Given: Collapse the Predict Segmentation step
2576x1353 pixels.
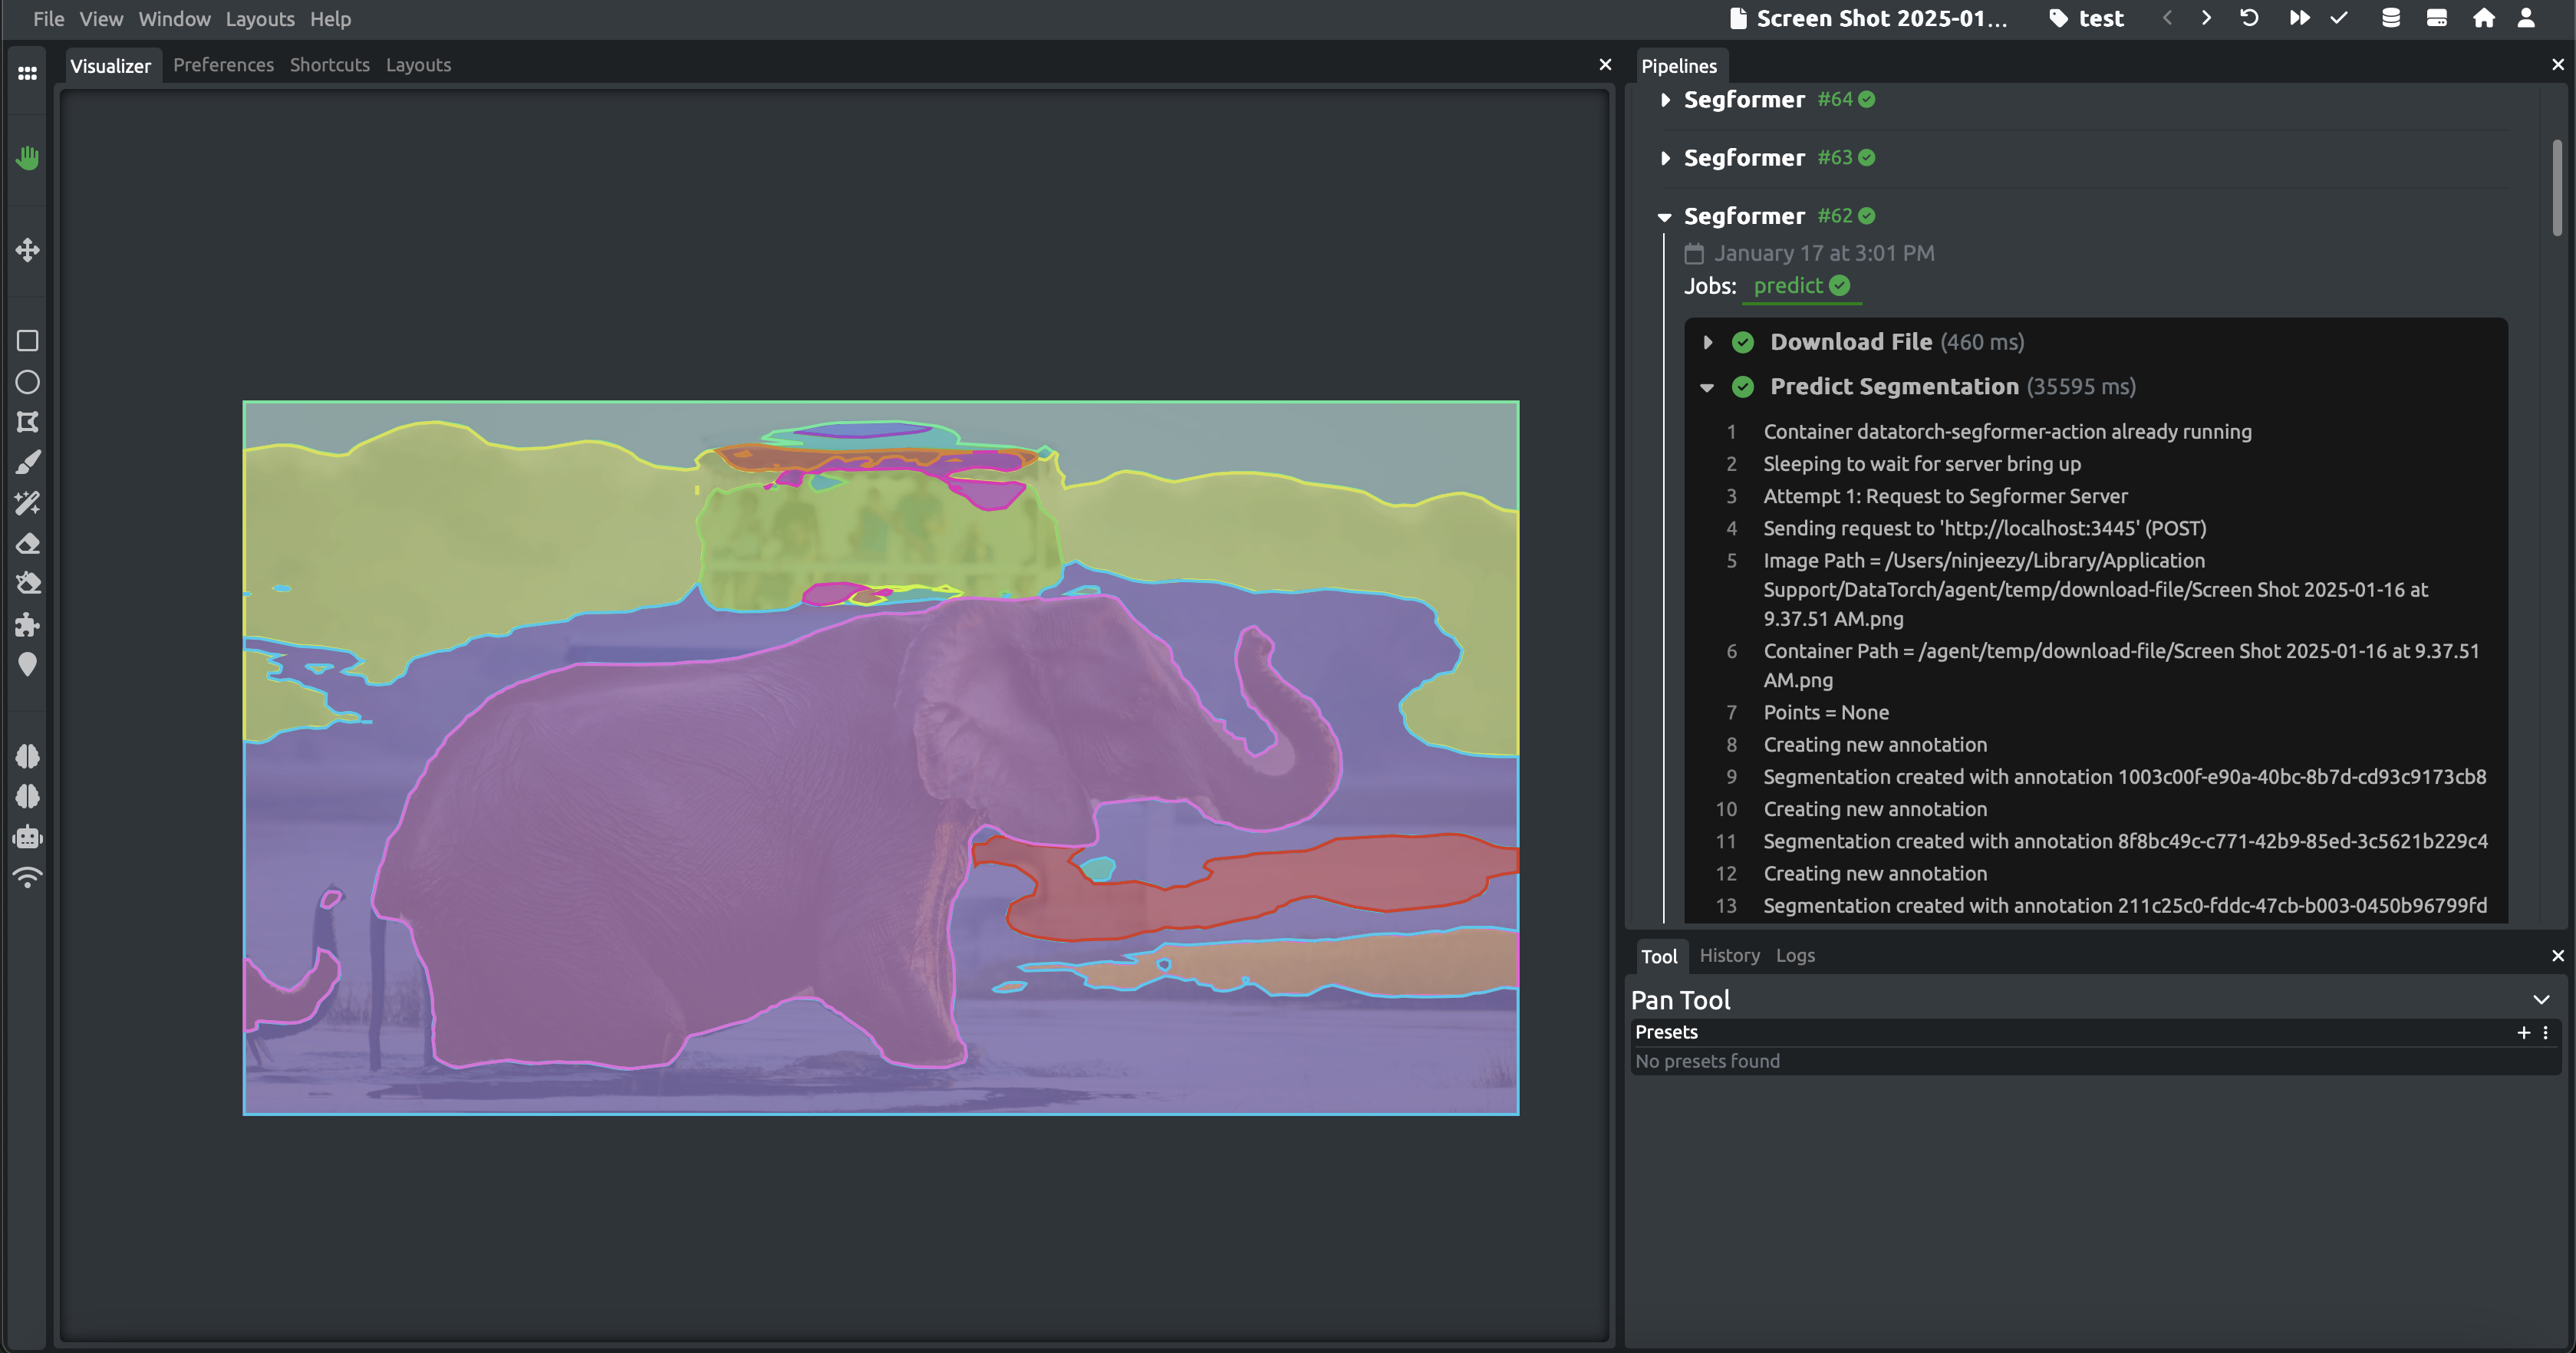Looking at the screenshot, I should [x=1707, y=387].
